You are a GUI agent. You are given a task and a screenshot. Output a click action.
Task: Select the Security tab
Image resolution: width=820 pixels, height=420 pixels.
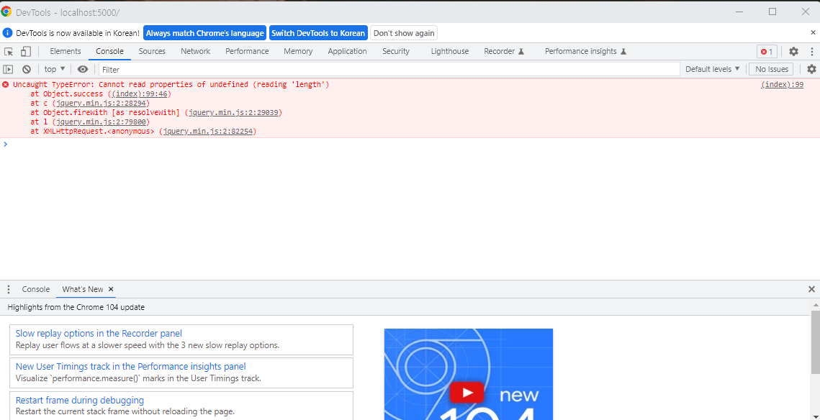[396, 51]
